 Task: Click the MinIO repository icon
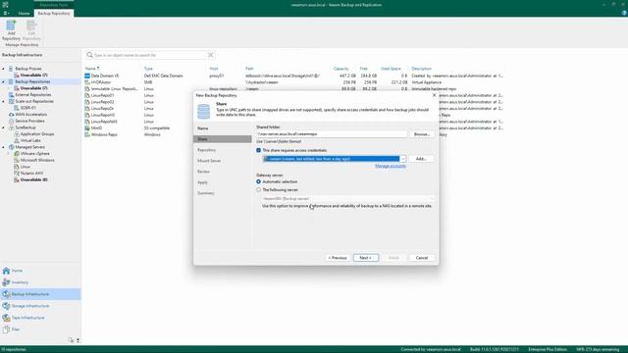point(87,128)
